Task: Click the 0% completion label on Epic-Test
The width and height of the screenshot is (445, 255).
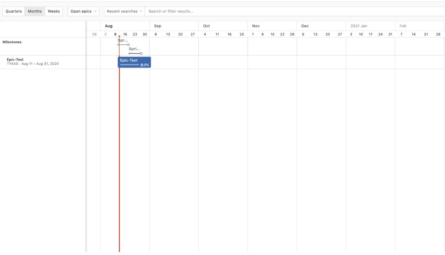Action: pyautogui.click(x=146, y=65)
